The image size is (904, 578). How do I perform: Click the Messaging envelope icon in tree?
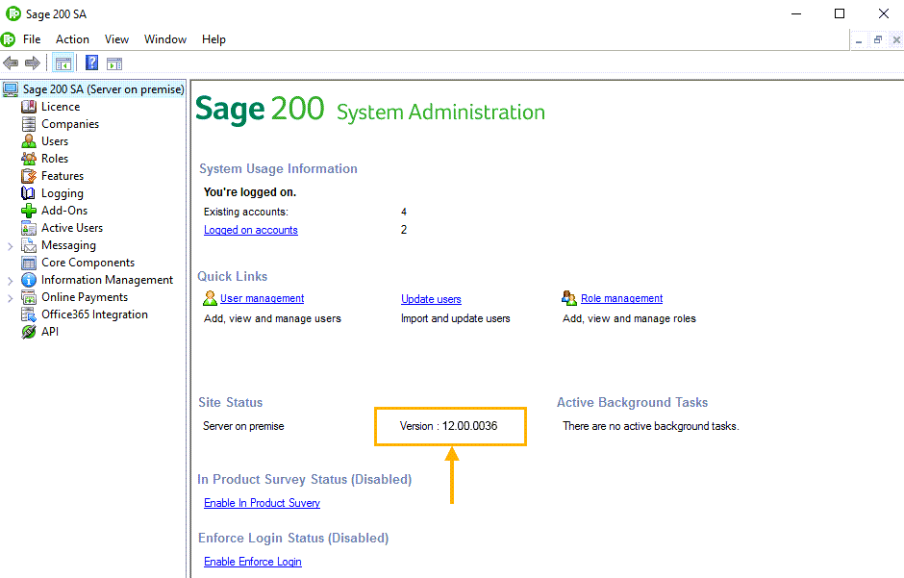[28, 245]
